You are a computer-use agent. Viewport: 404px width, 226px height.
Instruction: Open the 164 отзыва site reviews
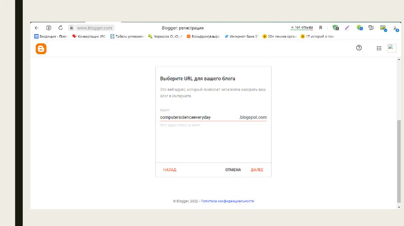pos(302,28)
